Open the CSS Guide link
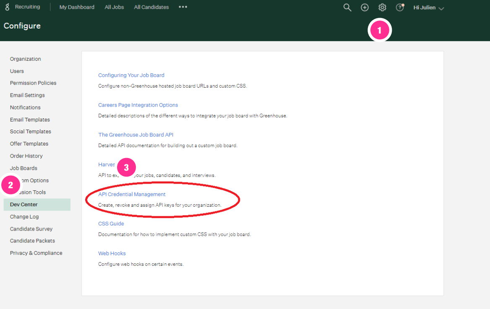Viewport: 490px width, 309px height. click(x=111, y=224)
